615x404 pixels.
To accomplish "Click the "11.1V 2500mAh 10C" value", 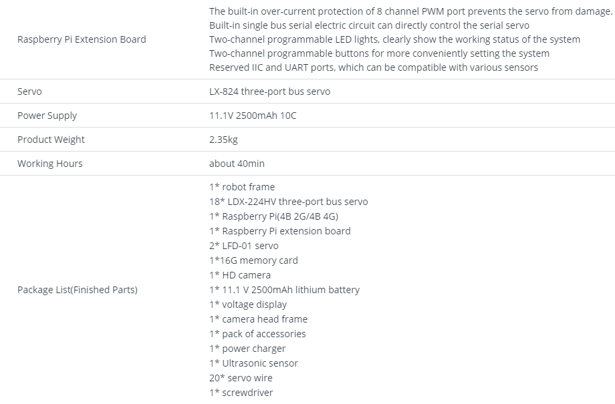I will pos(253,116).
